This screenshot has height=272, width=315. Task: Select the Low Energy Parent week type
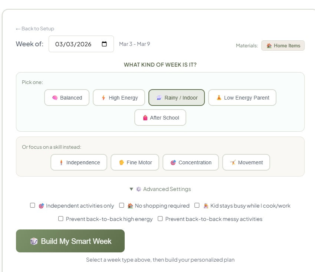(x=242, y=98)
